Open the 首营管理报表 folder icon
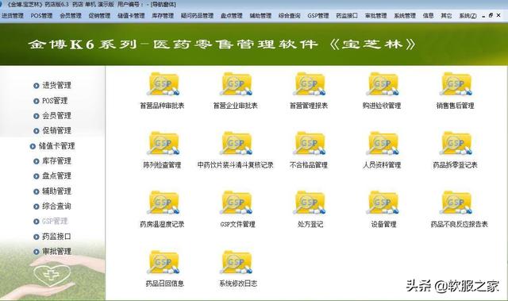Image resolution: width=508 pixels, height=301 pixels. 310,84
